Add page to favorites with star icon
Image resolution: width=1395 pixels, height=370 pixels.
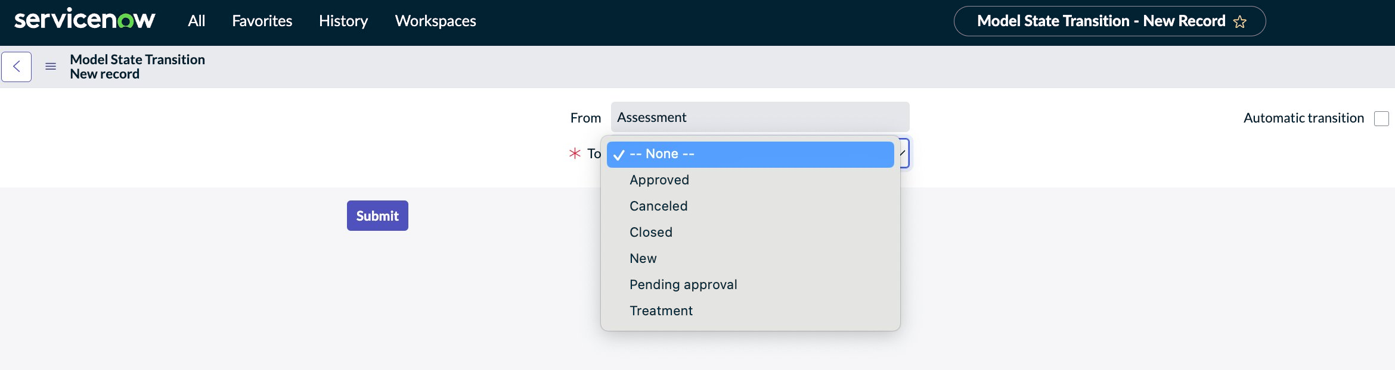pyautogui.click(x=1240, y=22)
